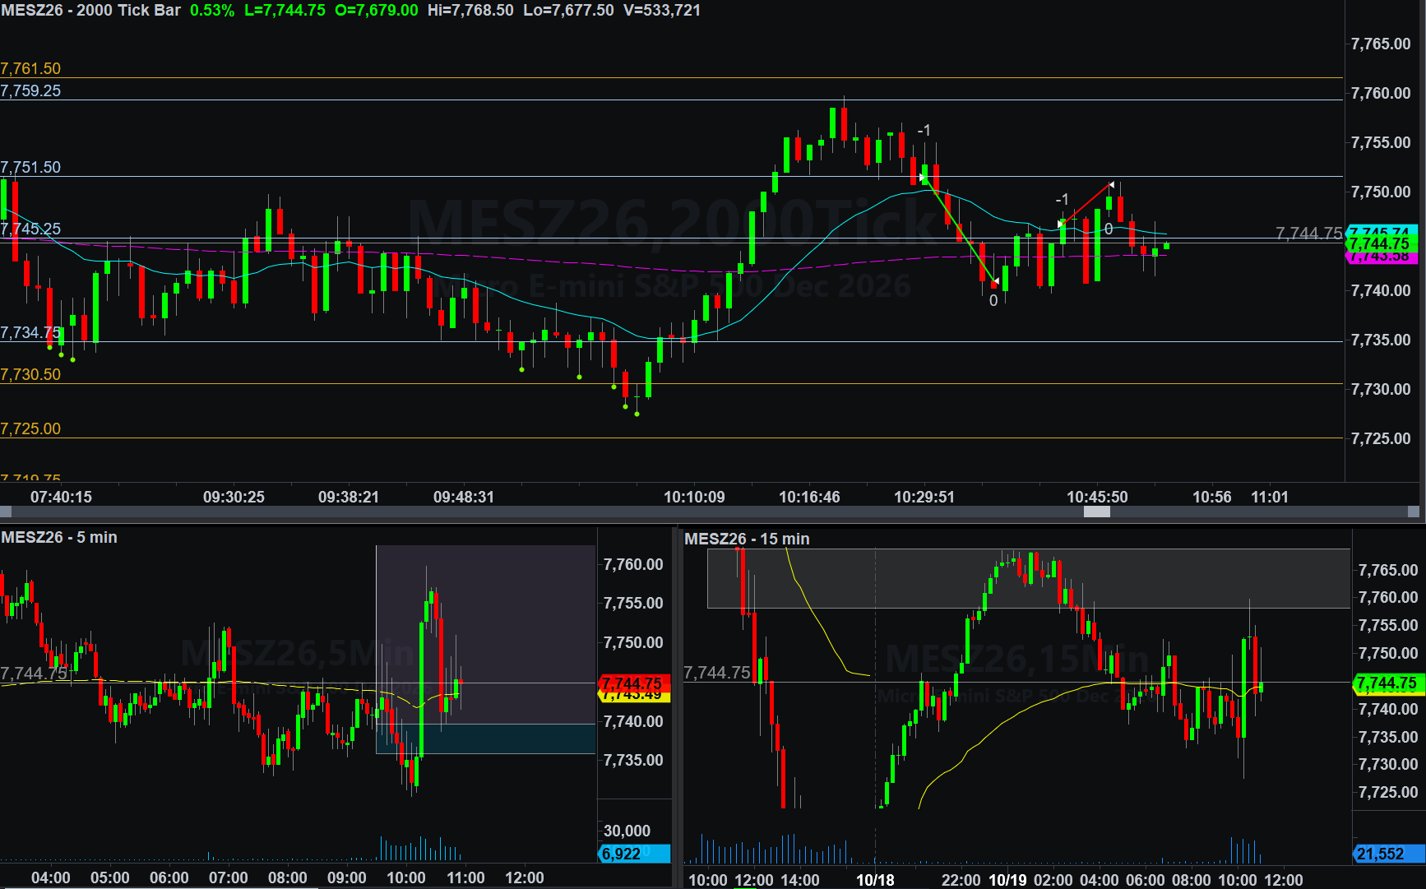Click the 10:45:50 time label
This screenshot has width=1426, height=889.
click(1097, 497)
